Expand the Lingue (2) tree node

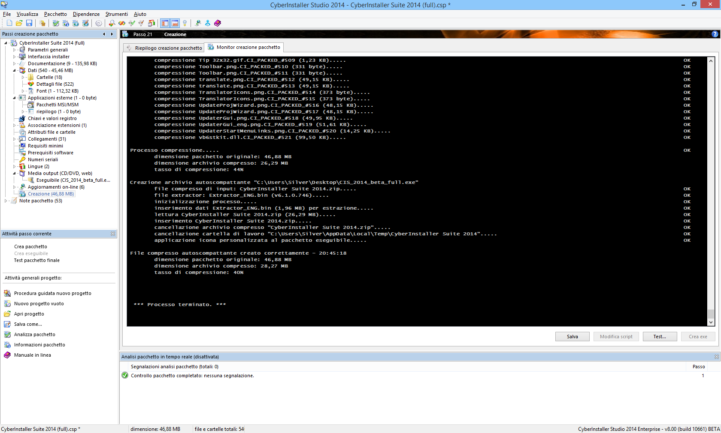14,166
